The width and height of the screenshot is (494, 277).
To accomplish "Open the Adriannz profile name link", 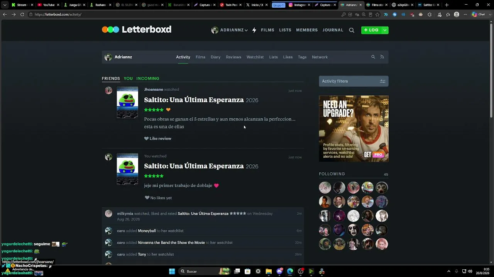I will pyautogui.click(x=123, y=57).
